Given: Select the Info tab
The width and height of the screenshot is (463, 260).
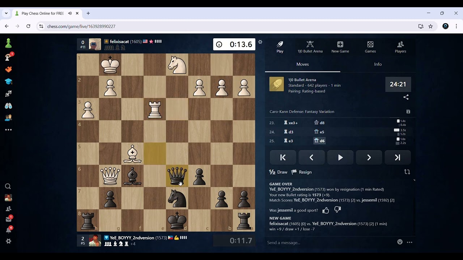Looking at the screenshot, I should (x=378, y=64).
